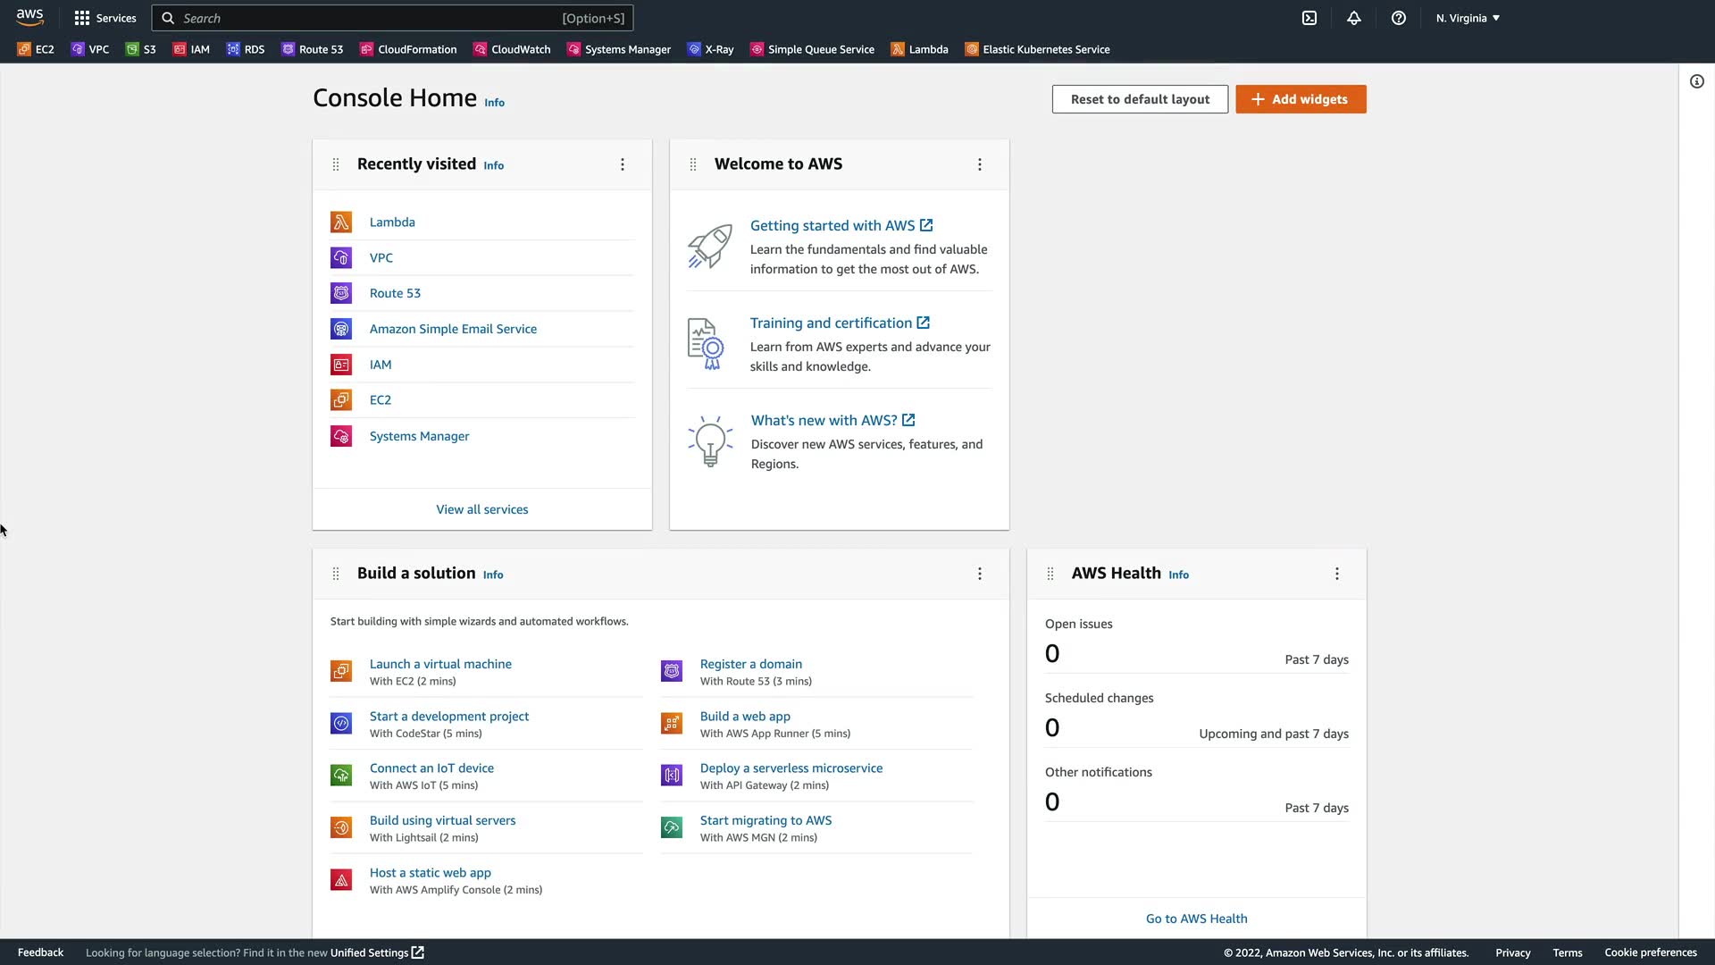Image resolution: width=1715 pixels, height=965 pixels.
Task: Click the Lambda icon in Recently visited
Action: (x=341, y=222)
